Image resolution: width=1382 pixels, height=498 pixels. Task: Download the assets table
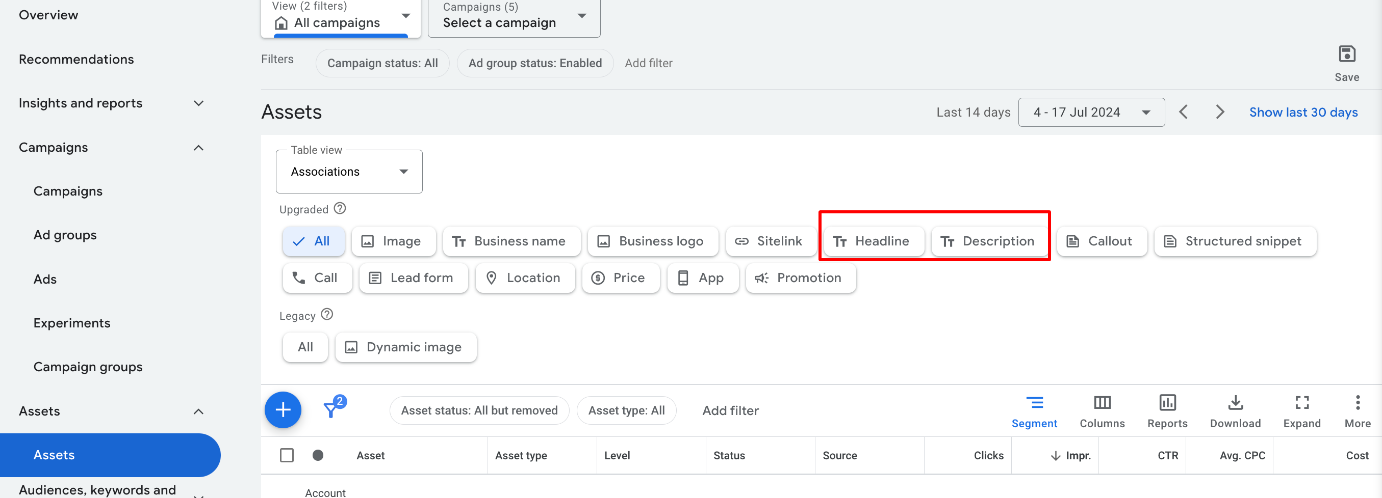click(1235, 411)
